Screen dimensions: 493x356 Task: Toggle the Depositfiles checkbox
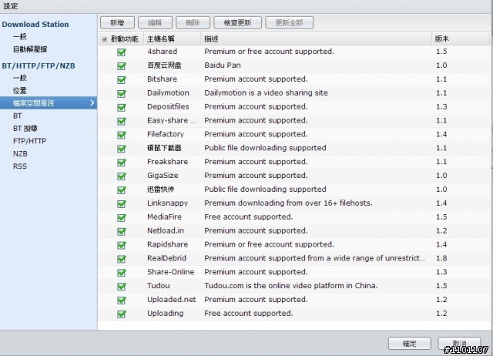(122, 107)
